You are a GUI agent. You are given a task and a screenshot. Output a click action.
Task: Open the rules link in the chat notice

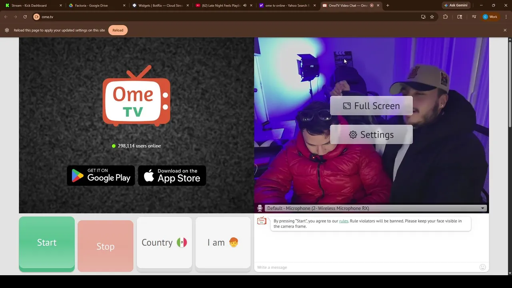(x=344, y=221)
